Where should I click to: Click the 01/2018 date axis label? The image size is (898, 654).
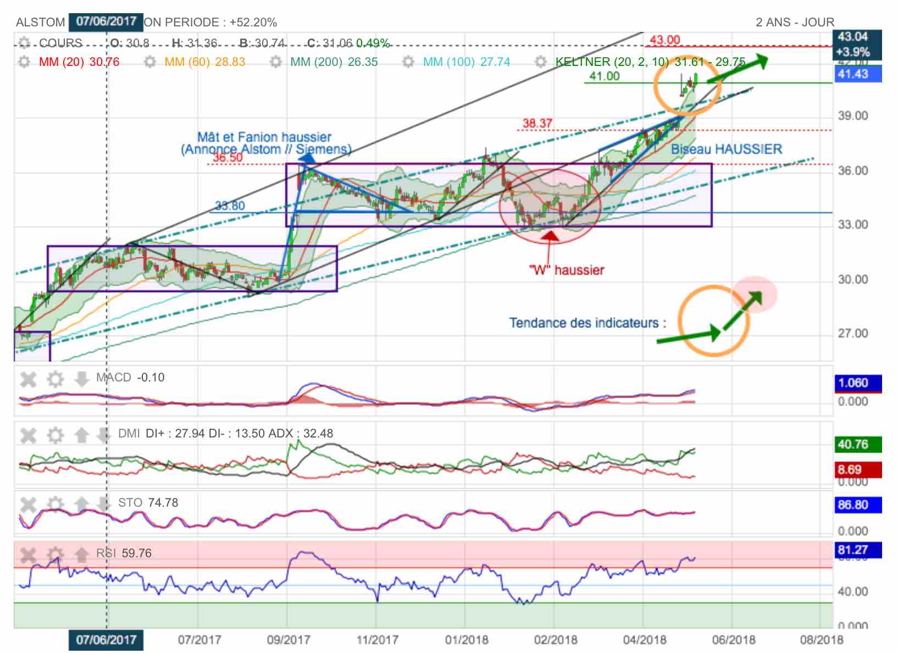[467, 640]
